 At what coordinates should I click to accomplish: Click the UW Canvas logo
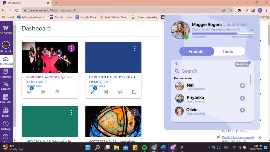(x=6, y=30)
